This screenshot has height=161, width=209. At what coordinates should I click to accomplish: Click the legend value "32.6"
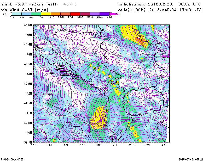pos(109,17)
